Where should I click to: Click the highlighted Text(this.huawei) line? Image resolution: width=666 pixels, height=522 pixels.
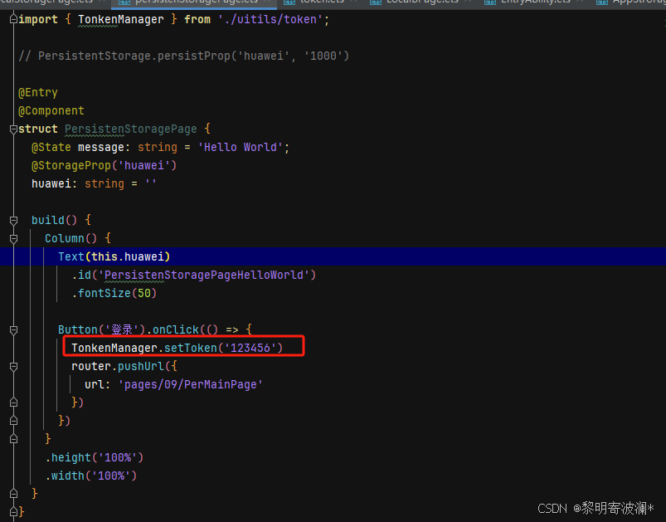[x=333, y=256]
